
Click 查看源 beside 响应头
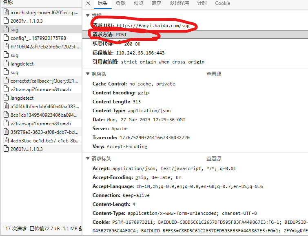pyautogui.click(x=214, y=74)
